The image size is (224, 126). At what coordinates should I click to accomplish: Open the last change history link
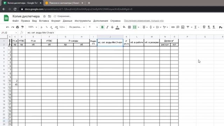(144, 21)
